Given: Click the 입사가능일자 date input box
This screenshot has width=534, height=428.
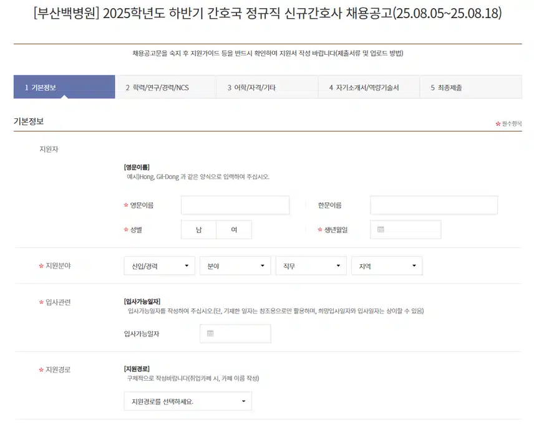Looking at the screenshot, I should pyautogui.click(x=235, y=333).
